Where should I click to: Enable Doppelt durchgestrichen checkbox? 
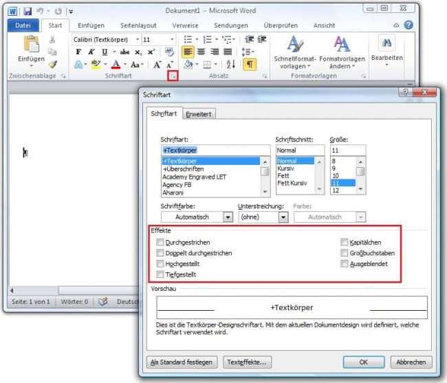click(x=160, y=253)
